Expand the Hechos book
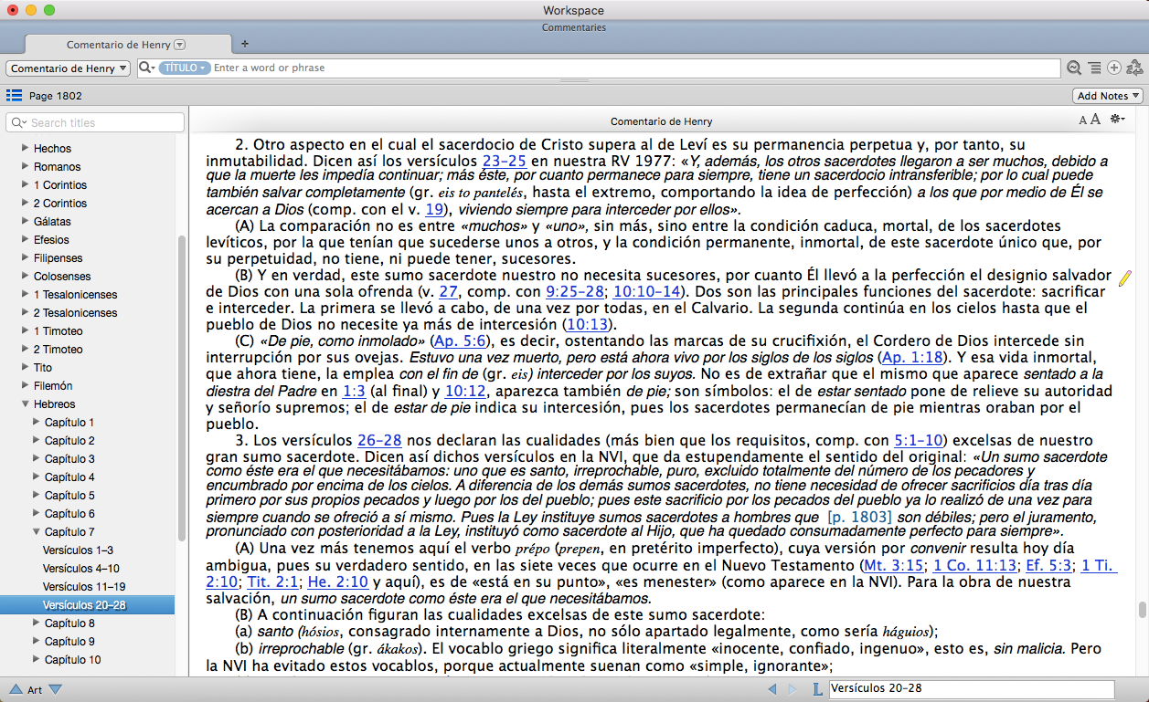This screenshot has height=702, width=1149. [24, 148]
